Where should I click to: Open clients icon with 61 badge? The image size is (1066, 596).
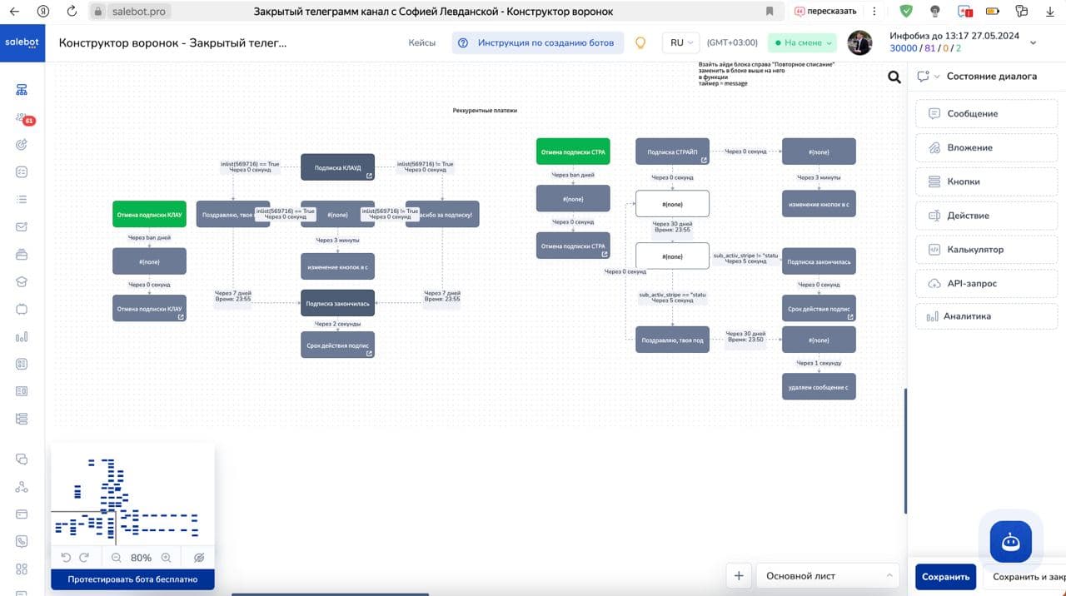(22, 117)
